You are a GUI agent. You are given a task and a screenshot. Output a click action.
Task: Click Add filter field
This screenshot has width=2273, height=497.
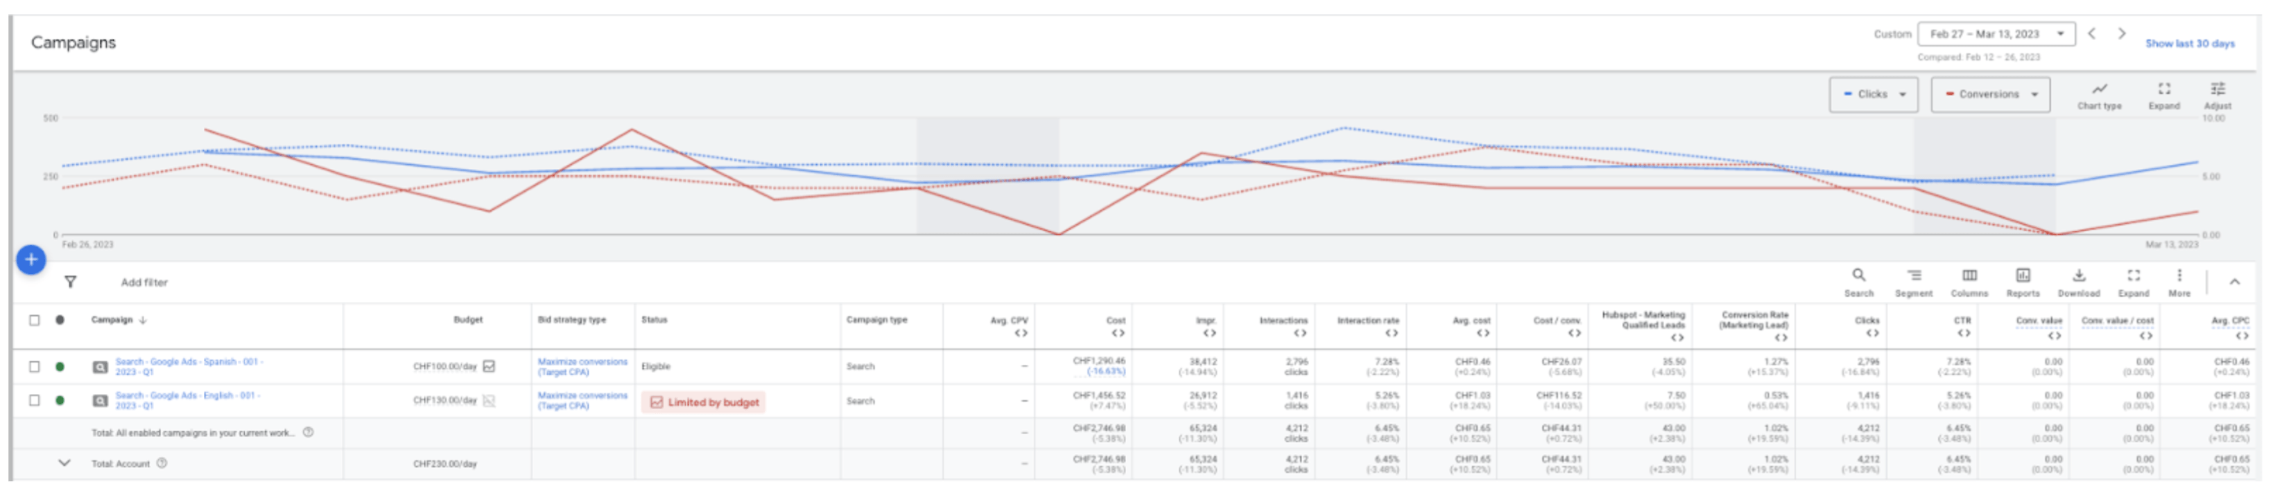click(x=145, y=282)
